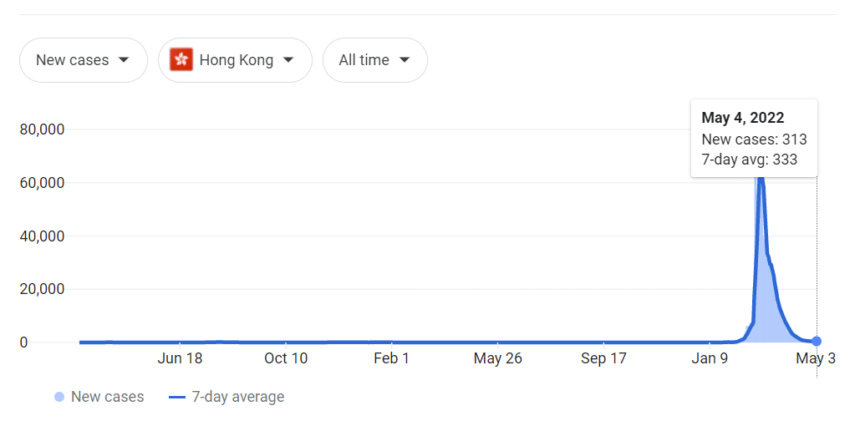This screenshot has height=421, width=860.
Task: Click the New cases dropdown arrow
Action: (124, 60)
